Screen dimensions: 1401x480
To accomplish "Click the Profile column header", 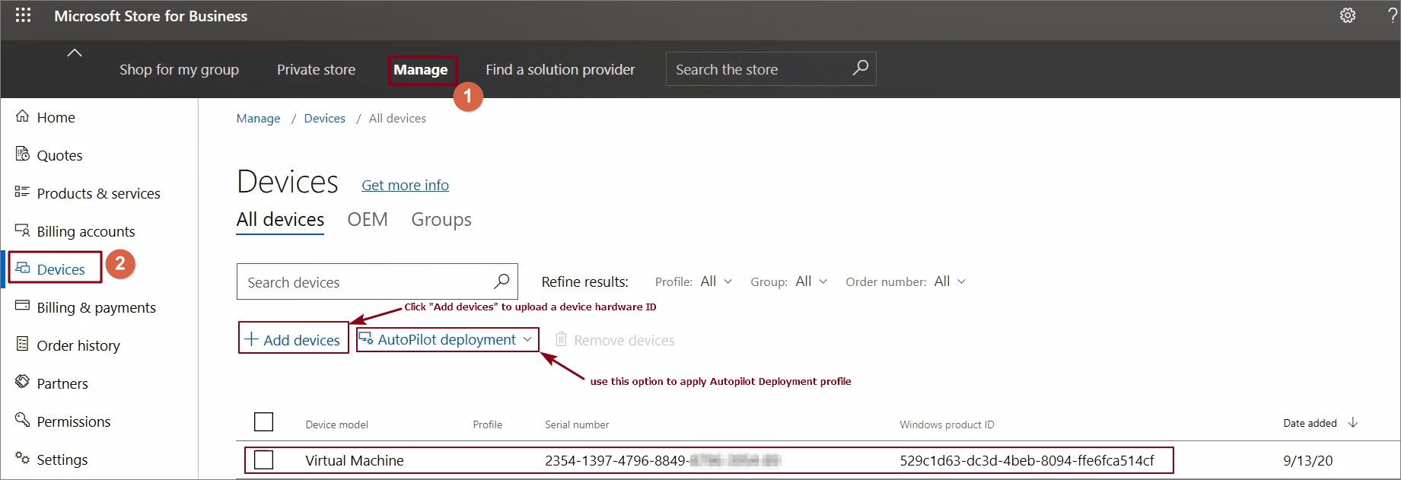I will 487,424.
